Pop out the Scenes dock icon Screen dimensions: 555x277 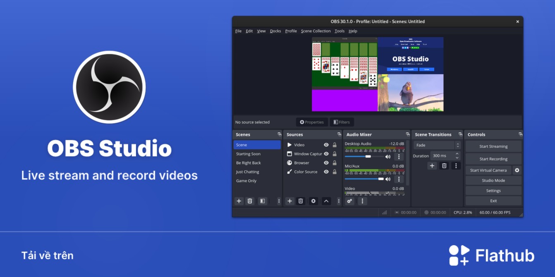279,134
